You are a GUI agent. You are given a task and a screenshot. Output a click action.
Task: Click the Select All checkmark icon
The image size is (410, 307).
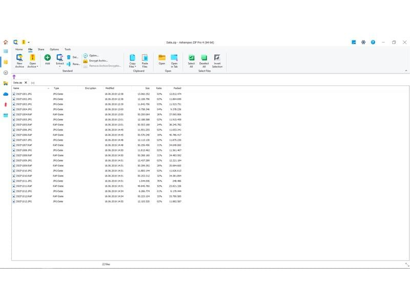pos(191,57)
